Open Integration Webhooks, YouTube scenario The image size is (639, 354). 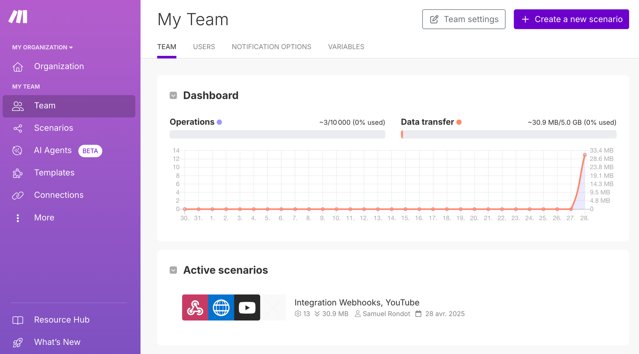click(x=357, y=302)
